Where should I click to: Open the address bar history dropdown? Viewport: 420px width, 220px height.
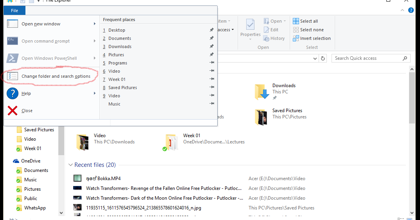coord(315,58)
